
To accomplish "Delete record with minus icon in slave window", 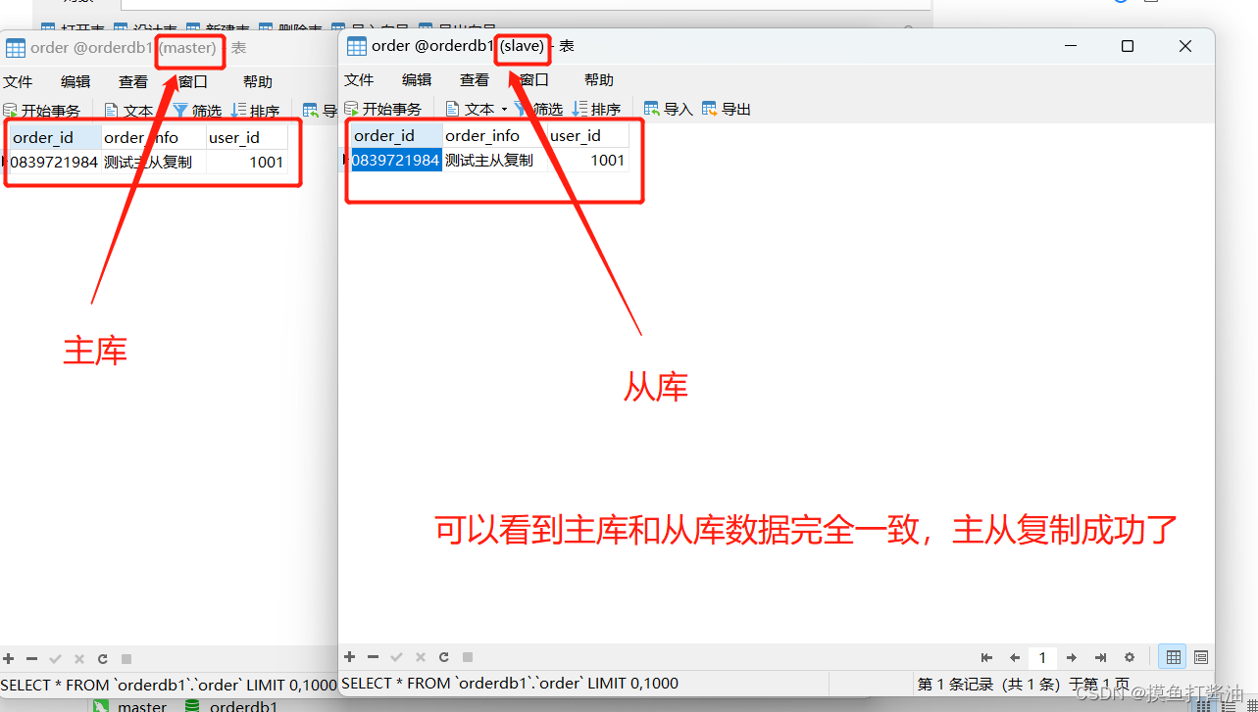I will 373,657.
